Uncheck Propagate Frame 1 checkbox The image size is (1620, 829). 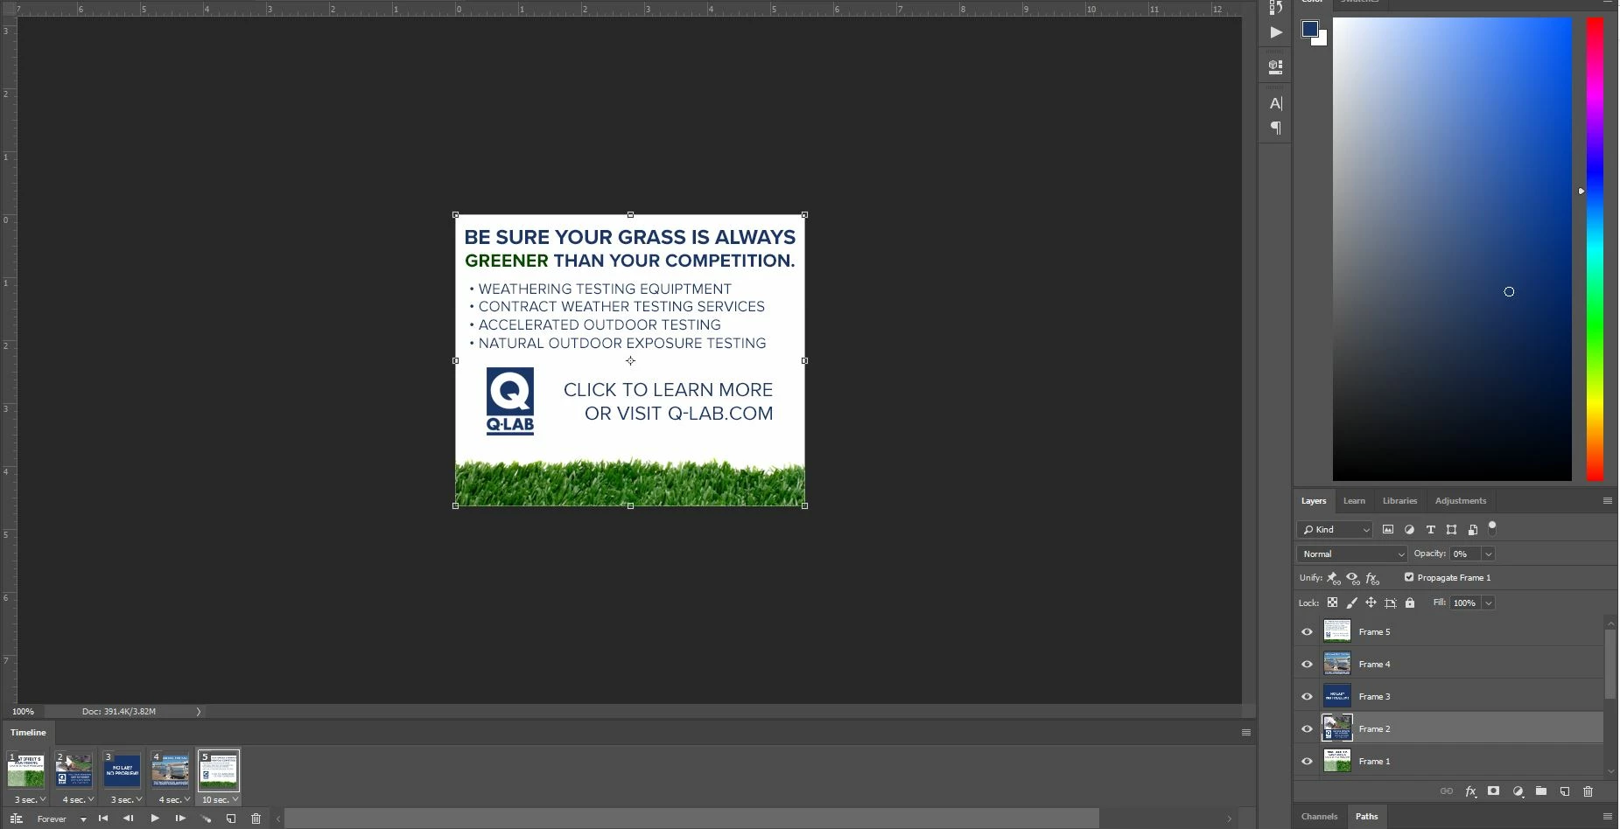[x=1409, y=577]
